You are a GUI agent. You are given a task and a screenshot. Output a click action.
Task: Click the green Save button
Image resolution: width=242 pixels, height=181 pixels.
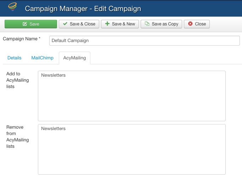[31, 24]
